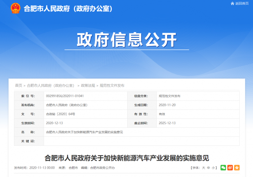The image size is (253, 177).
Task: Set font size to 中
Action: point(208,168)
